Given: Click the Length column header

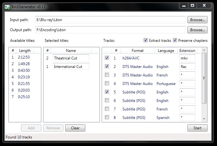Looking at the screenshot, I should pos(25,51).
